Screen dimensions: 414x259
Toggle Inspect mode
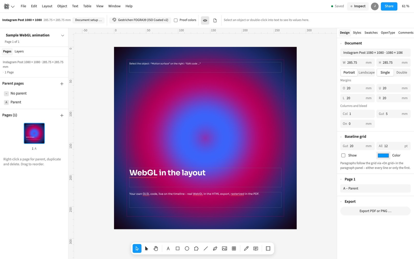pos(358,6)
